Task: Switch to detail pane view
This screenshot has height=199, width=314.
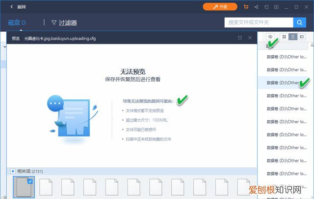Action: (301, 37)
